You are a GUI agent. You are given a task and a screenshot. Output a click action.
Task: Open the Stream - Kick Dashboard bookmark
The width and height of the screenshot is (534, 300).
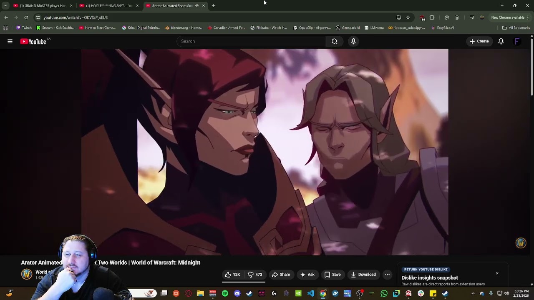[x=55, y=28]
